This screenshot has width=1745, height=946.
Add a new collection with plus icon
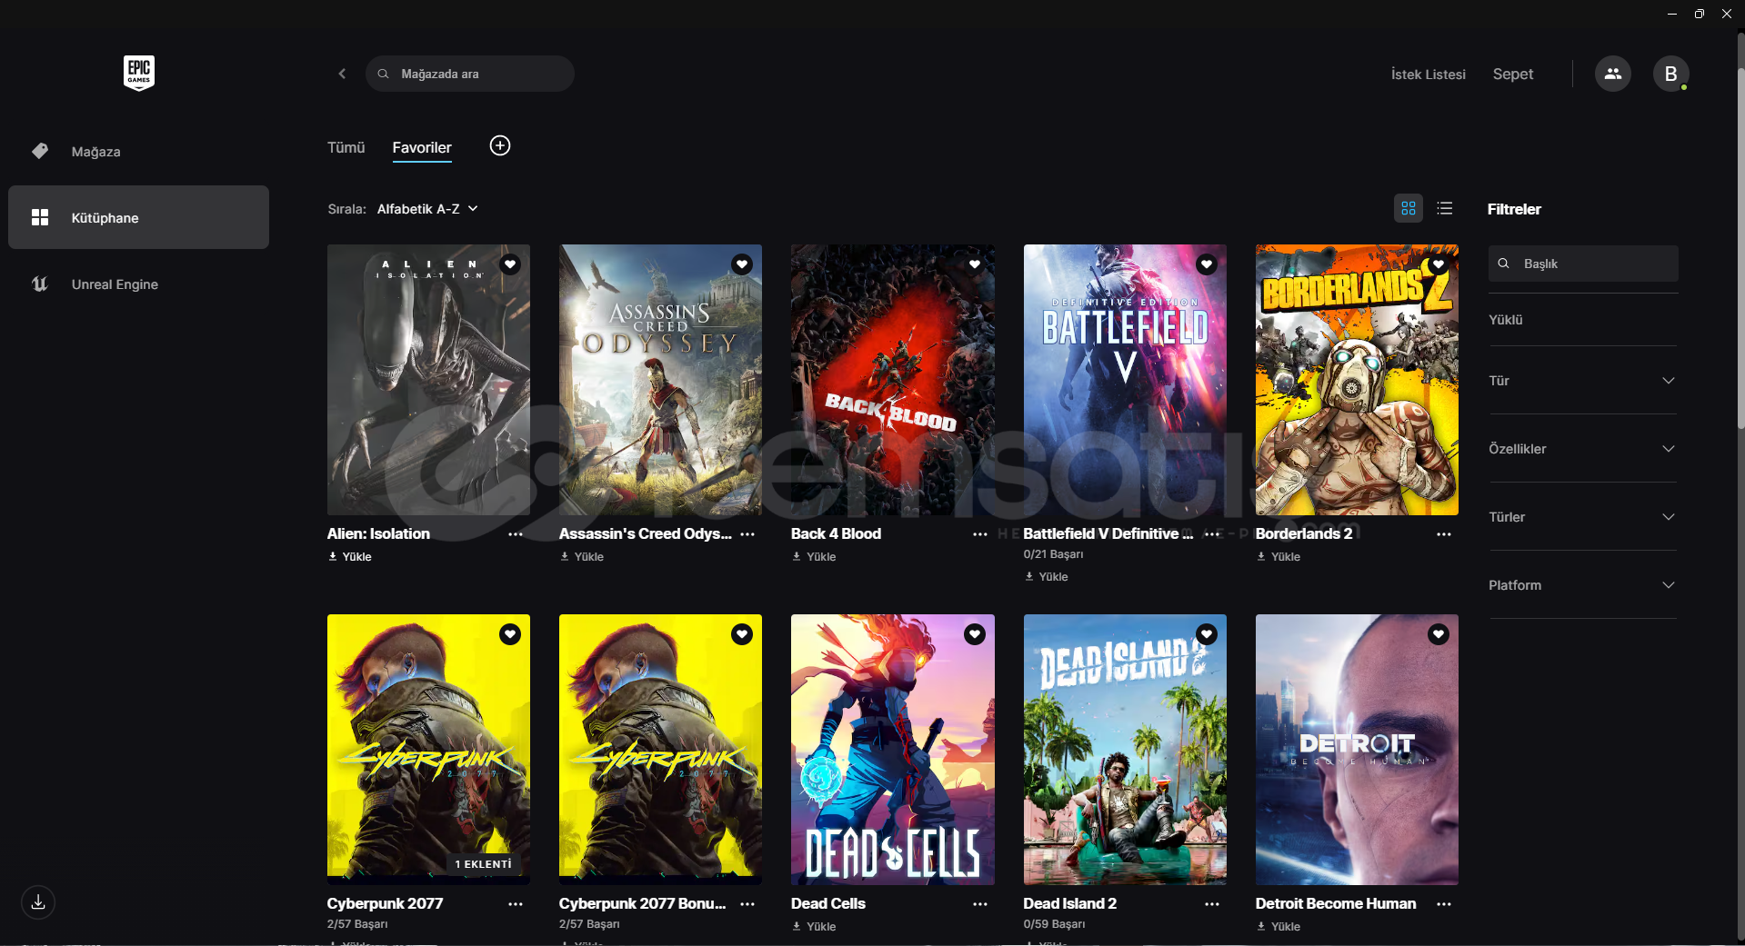point(500,145)
